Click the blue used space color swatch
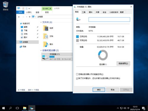Screen dimensions: 148x111 pos(78,36)
